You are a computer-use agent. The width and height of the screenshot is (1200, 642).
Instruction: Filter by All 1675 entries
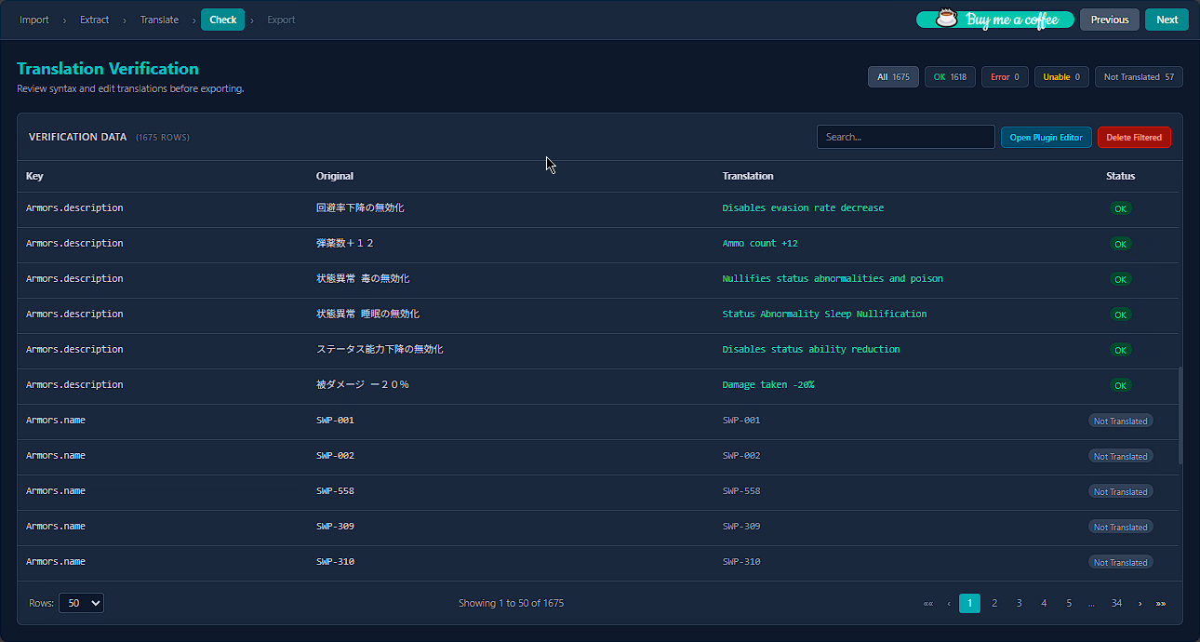(x=893, y=77)
